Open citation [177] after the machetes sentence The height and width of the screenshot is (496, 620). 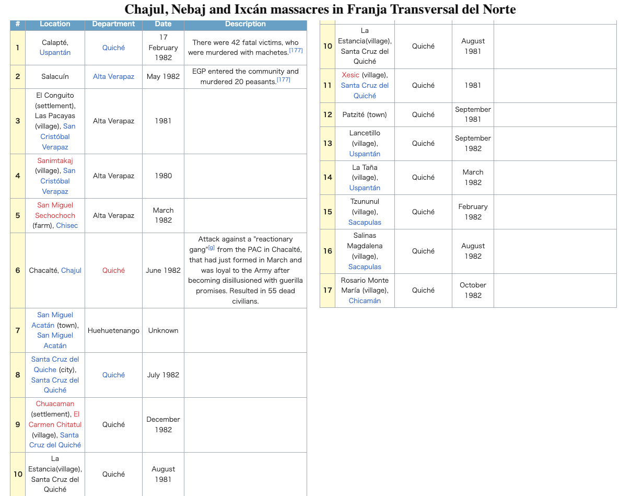tap(296, 50)
